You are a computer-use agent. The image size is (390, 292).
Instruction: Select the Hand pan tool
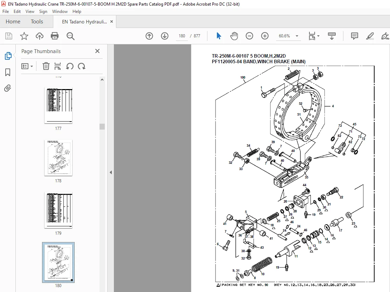coord(234,36)
